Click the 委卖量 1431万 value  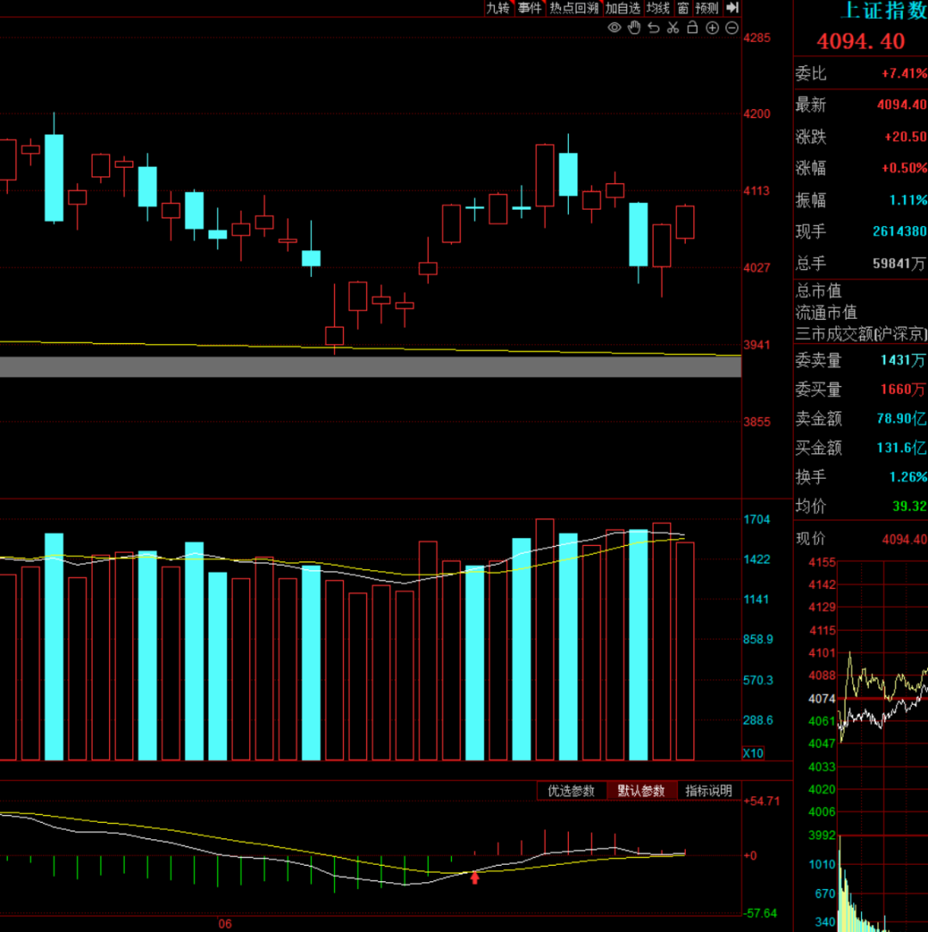click(903, 360)
